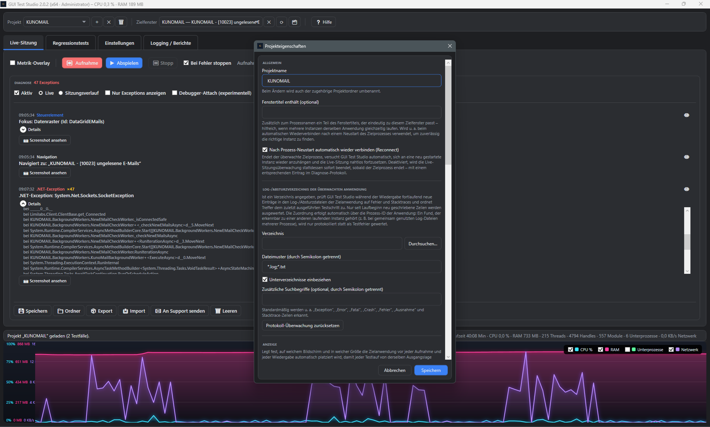Click Durchsuchen... to browse directory
Image resolution: width=710 pixels, height=427 pixels.
(x=423, y=244)
